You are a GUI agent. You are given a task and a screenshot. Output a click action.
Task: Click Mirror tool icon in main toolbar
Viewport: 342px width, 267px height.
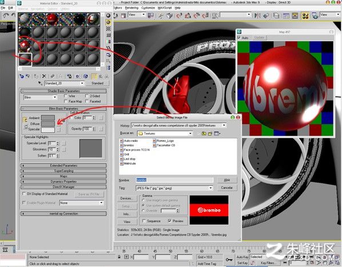257,15
